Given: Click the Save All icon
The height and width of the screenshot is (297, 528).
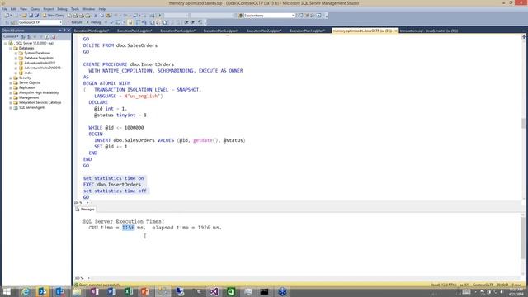Looking at the screenshot, I should (36, 16).
